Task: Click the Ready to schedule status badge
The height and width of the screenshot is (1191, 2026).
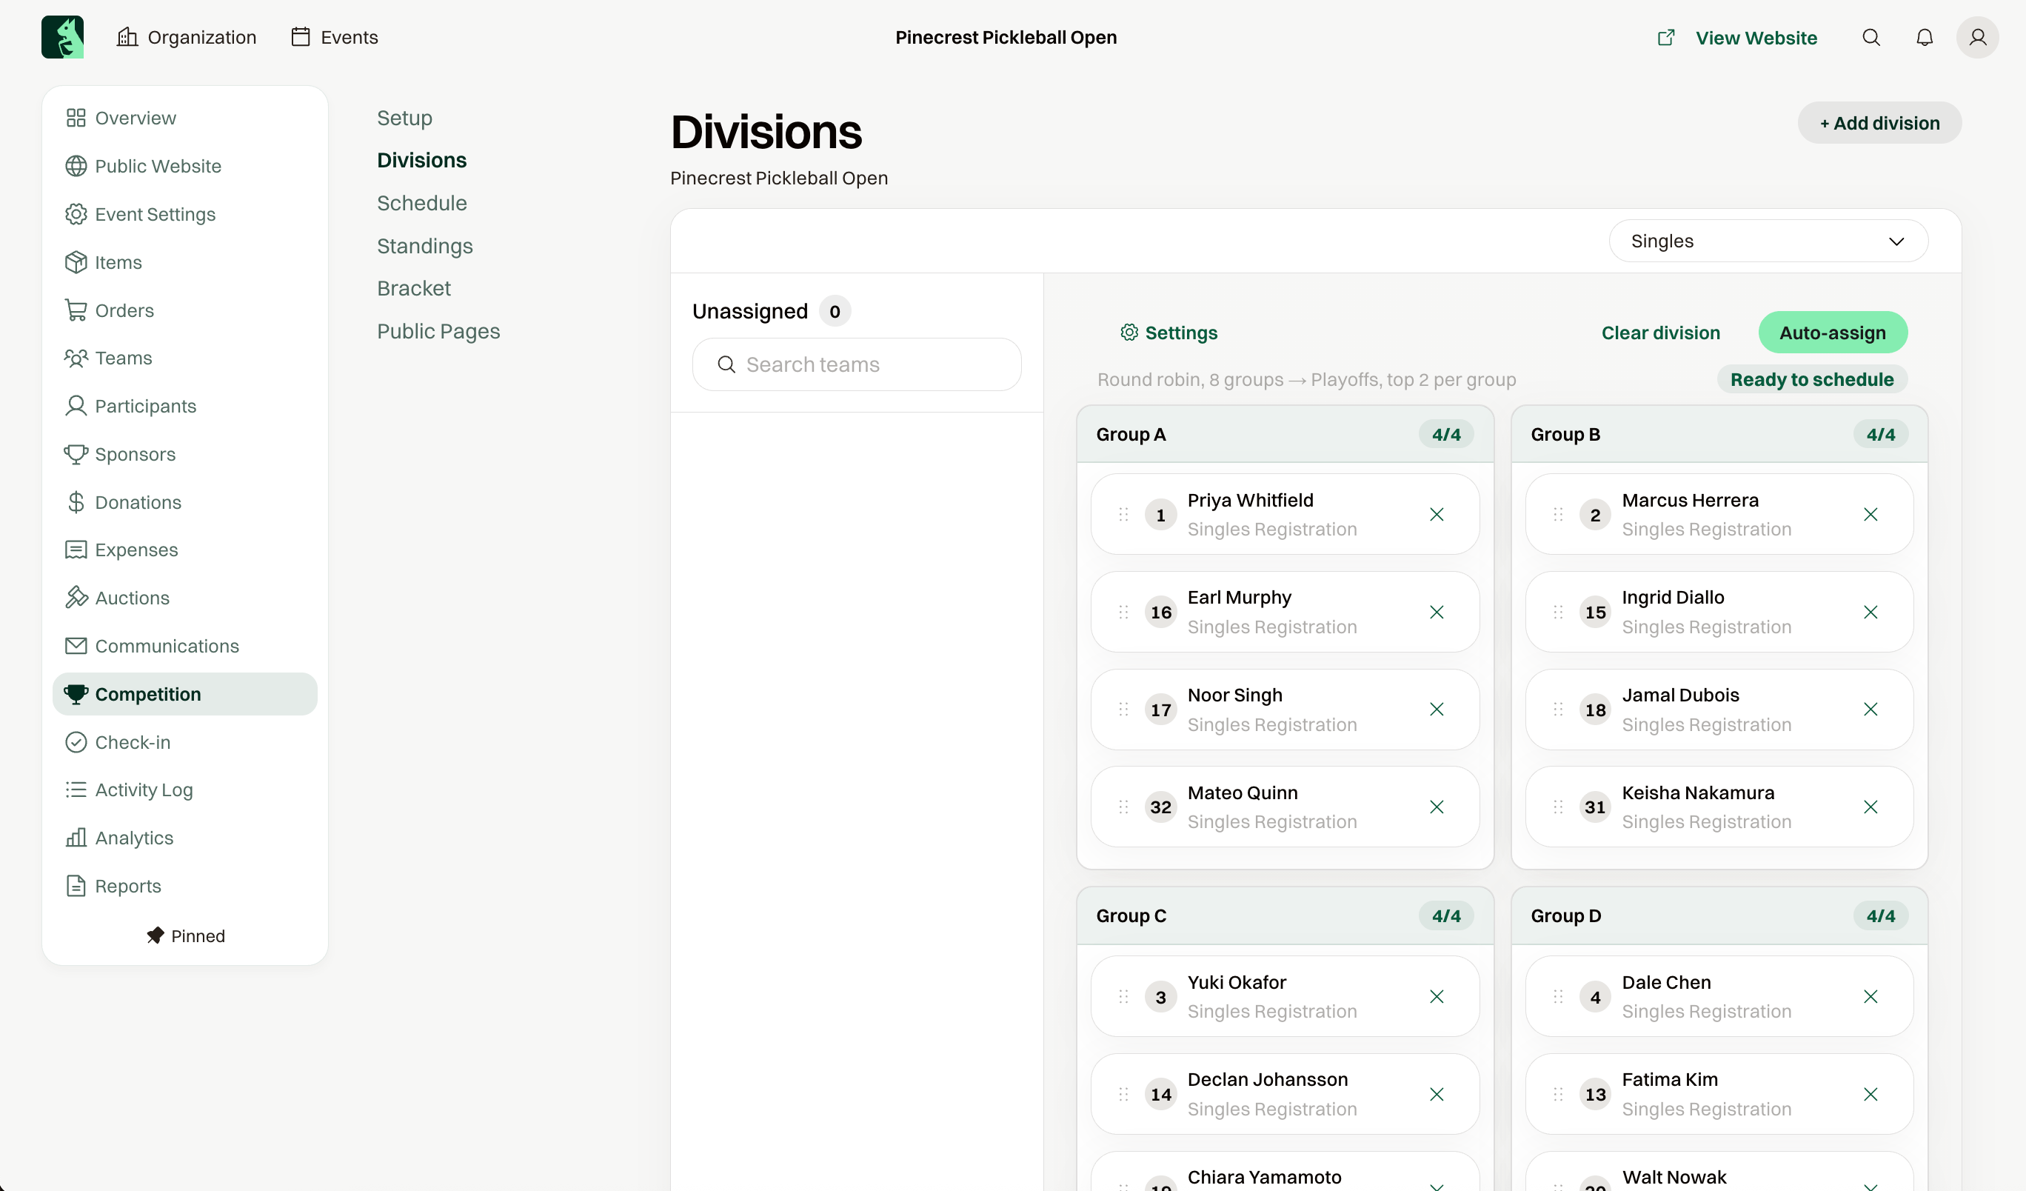Action: point(1812,379)
